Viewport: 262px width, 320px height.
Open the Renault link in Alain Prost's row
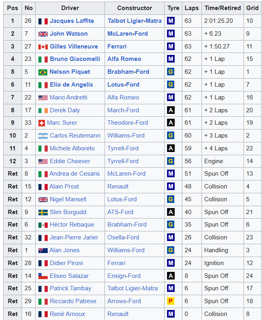pyautogui.click(x=118, y=186)
